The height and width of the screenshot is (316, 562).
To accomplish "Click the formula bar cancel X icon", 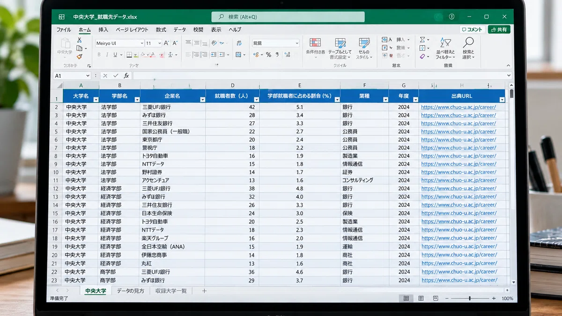I will coord(105,75).
